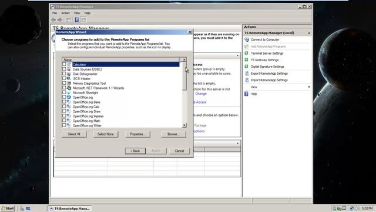Check the OpenOffice.org Writer checkbox
Image resolution: width=376 pixels, height=212 pixels.
[64, 125]
